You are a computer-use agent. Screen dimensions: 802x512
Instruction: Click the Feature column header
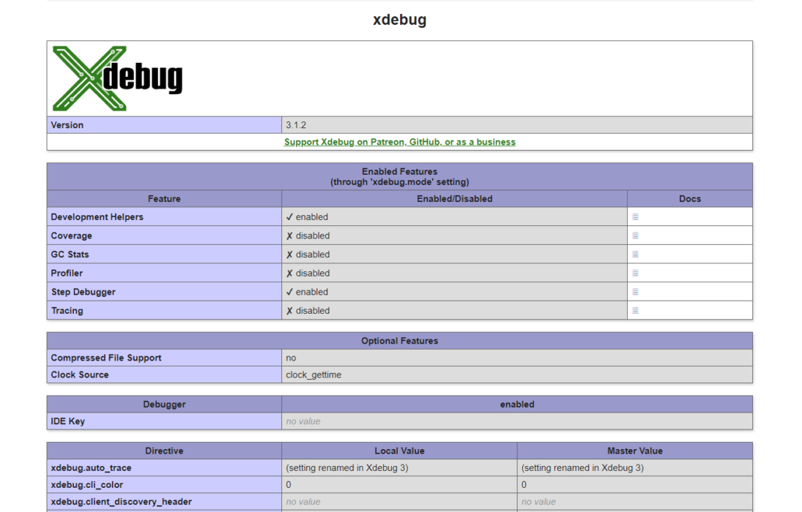tap(164, 199)
